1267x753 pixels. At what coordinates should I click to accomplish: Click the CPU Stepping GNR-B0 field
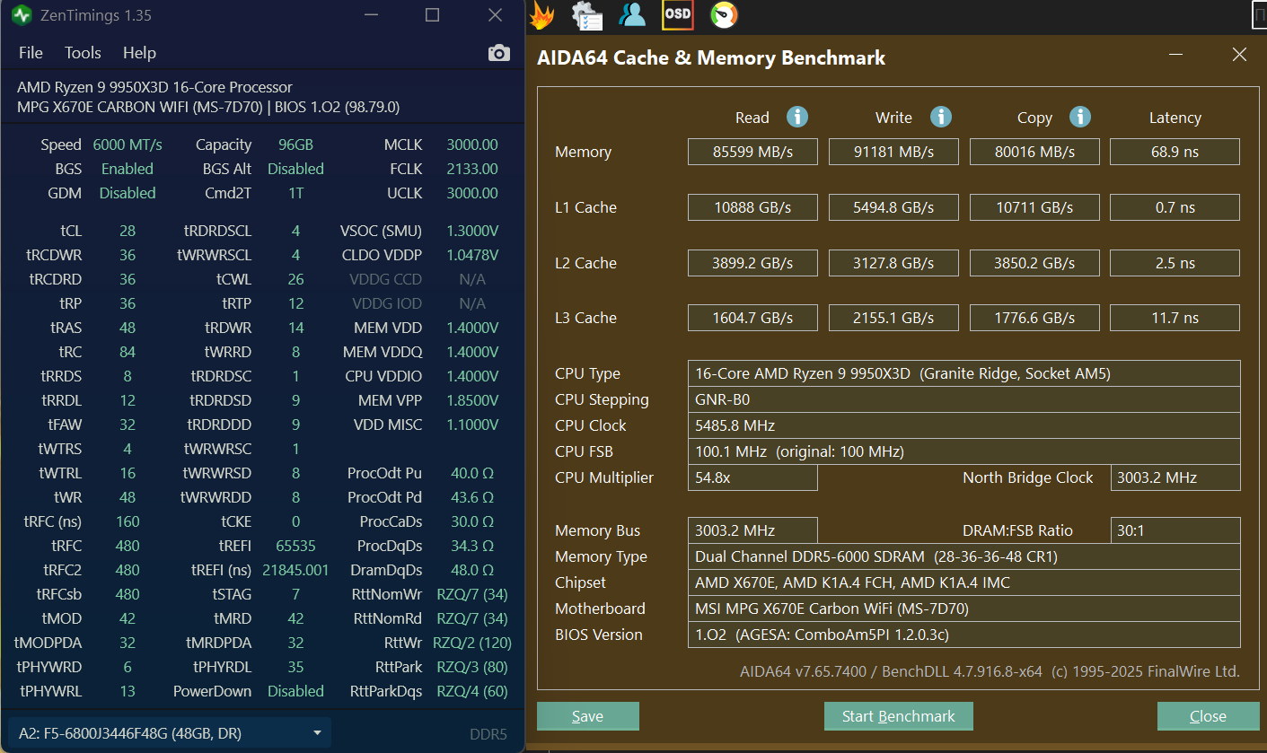(963, 399)
